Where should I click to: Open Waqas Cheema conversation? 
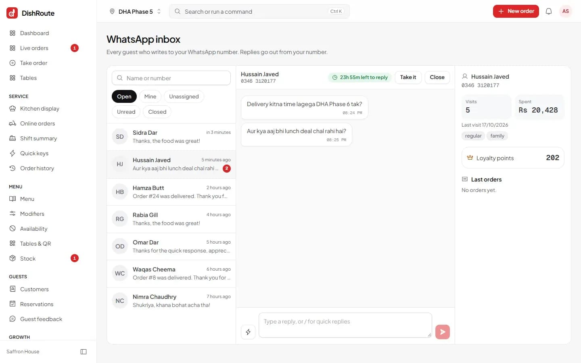pos(171,273)
